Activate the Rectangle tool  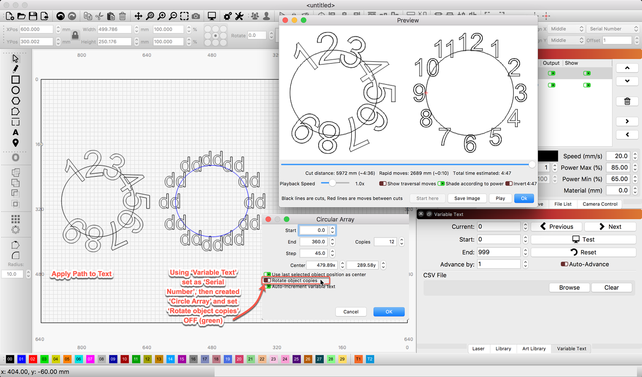[15, 79]
